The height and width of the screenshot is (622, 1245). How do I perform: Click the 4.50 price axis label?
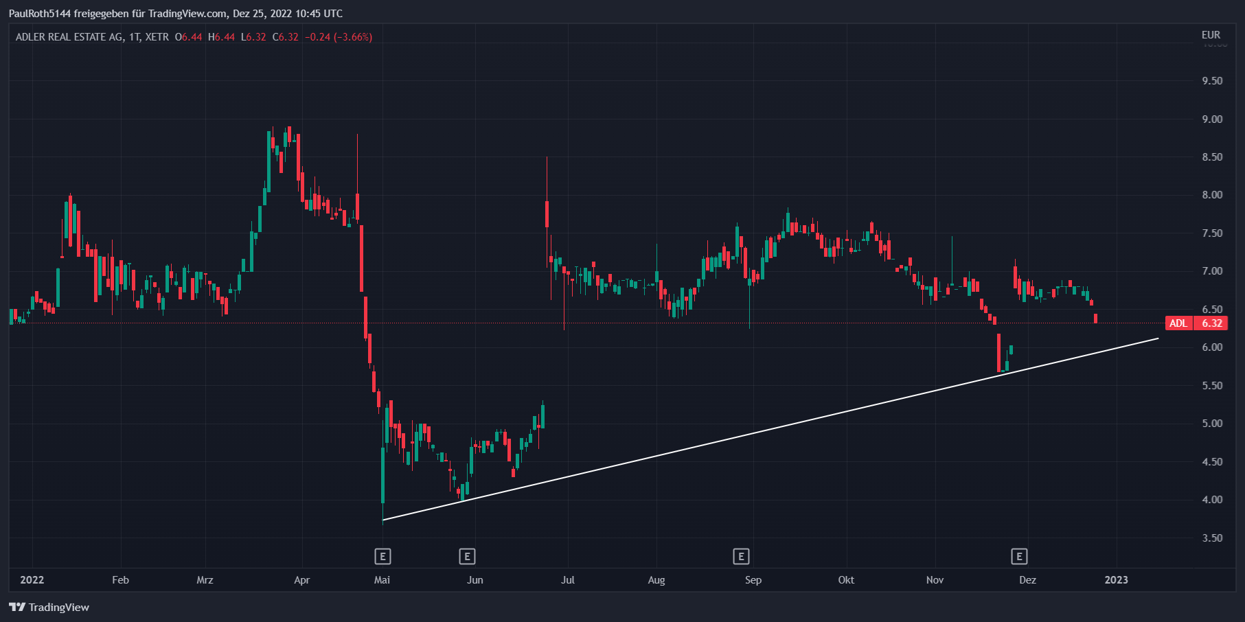pyautogui.click(x=1212, y=462)
